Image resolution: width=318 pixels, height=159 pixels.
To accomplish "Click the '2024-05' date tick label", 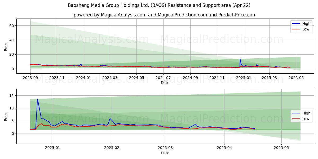I will 136,78.
